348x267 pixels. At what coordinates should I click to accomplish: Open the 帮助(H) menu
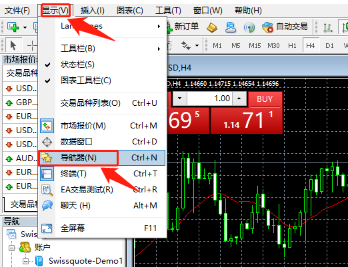(x=248, y=11)
